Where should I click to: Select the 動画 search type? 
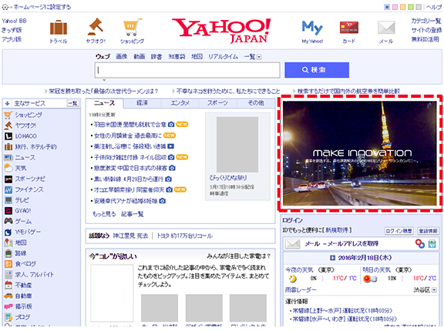pos(139,56)
